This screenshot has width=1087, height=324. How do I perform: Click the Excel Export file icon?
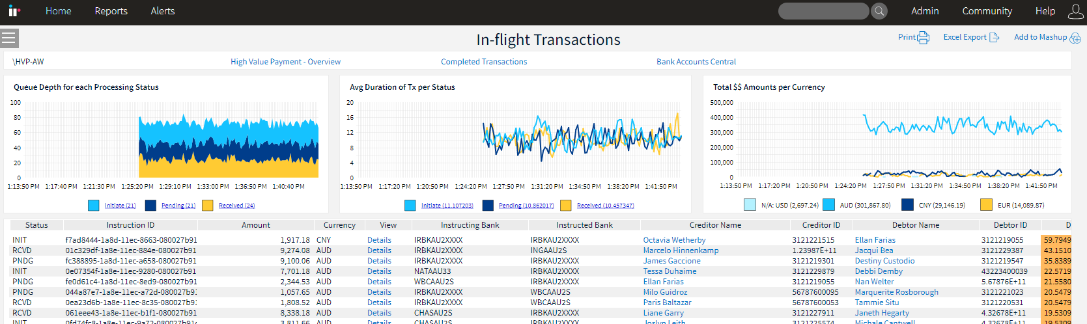(x=994, y=38)
